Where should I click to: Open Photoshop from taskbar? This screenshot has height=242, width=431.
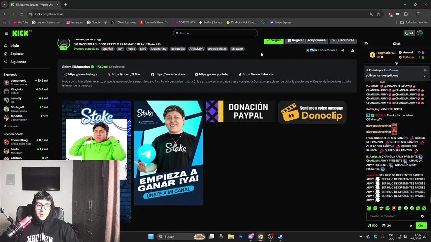(x=241, y=237)
